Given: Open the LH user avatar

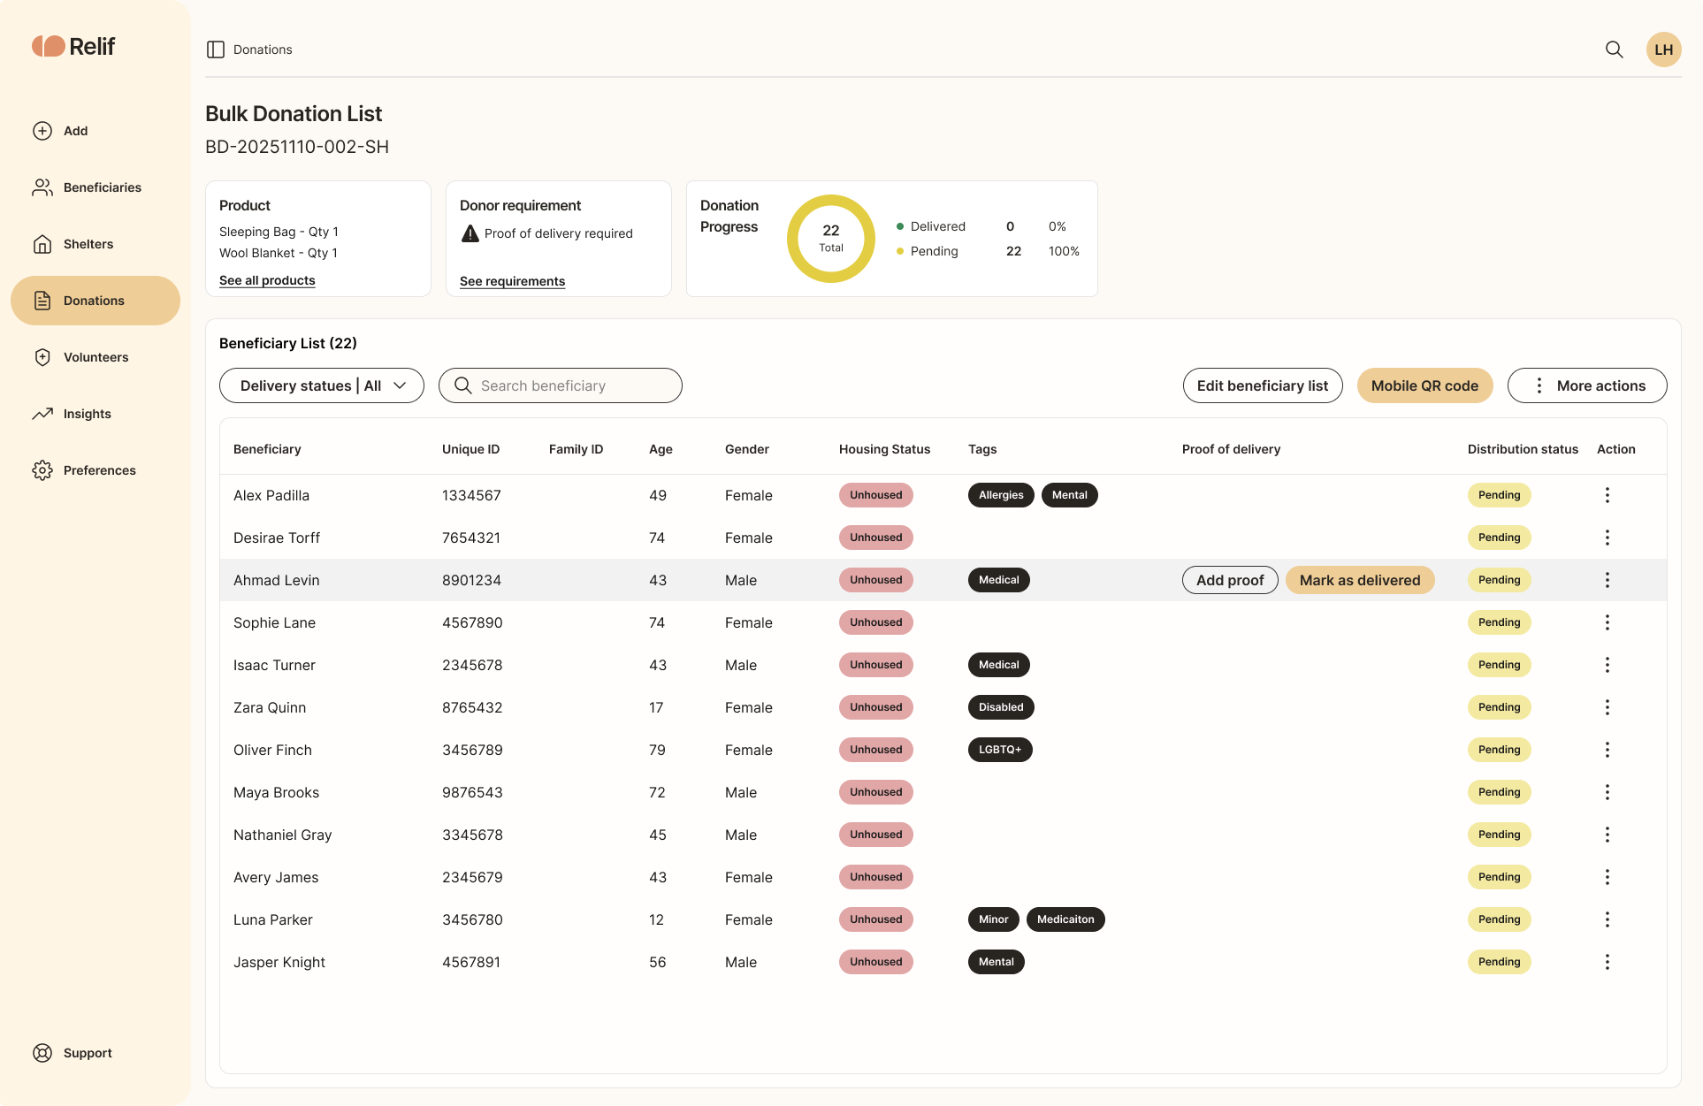Looking at the screenshot, I should pyautogui.click(x=1663, y=50).
